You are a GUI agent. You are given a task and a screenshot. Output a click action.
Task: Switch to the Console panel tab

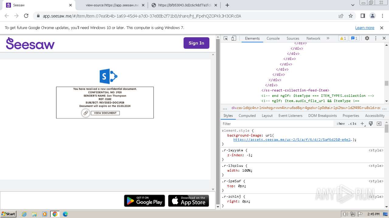click(x=273, y=38)
